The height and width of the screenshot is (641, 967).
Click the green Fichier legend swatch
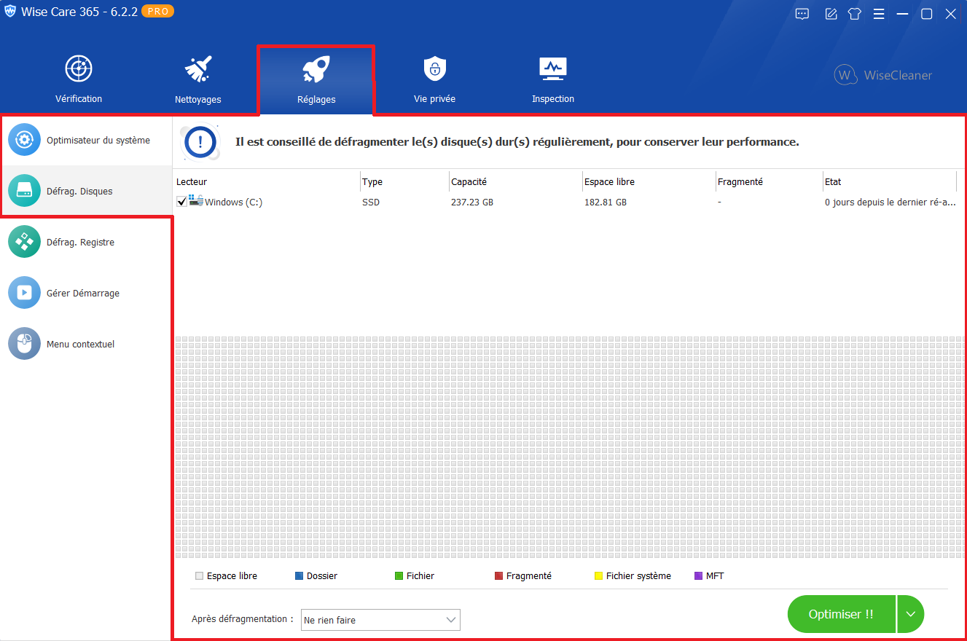399,576
